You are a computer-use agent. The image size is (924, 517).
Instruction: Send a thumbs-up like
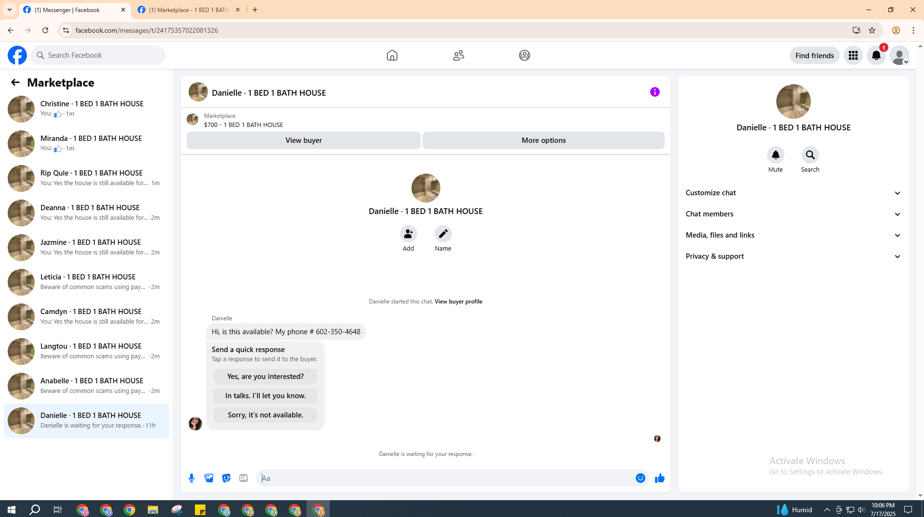[x=660, y=478]
